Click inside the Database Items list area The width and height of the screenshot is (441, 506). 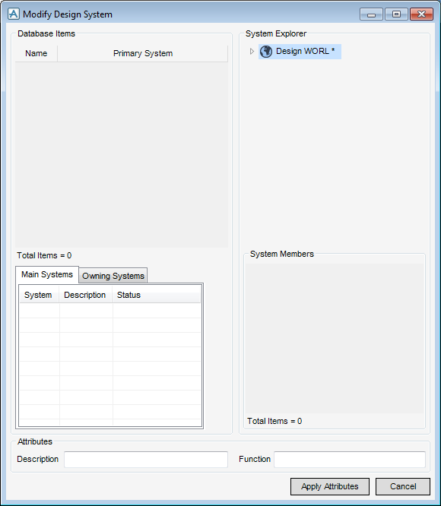(122, 155)
